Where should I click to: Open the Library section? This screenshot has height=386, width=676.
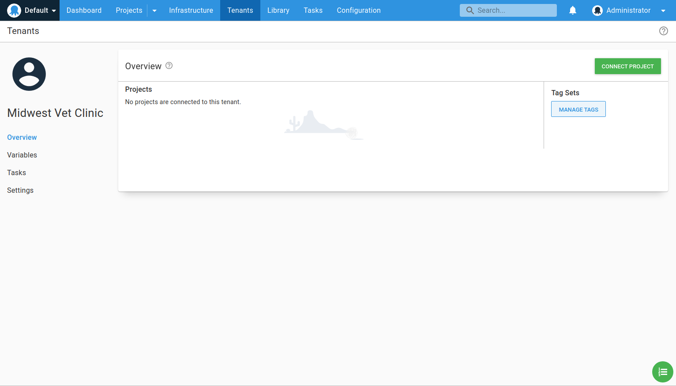[x=278, y=10]
